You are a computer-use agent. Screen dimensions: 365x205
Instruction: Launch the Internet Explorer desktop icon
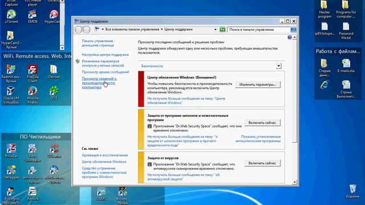tap(325, 85)
